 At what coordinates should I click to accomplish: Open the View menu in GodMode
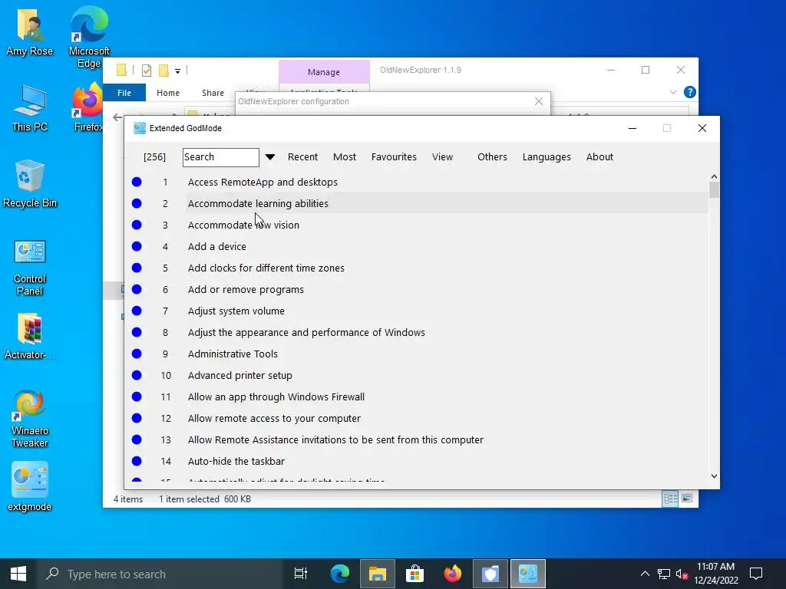click(x=442, y=156)
